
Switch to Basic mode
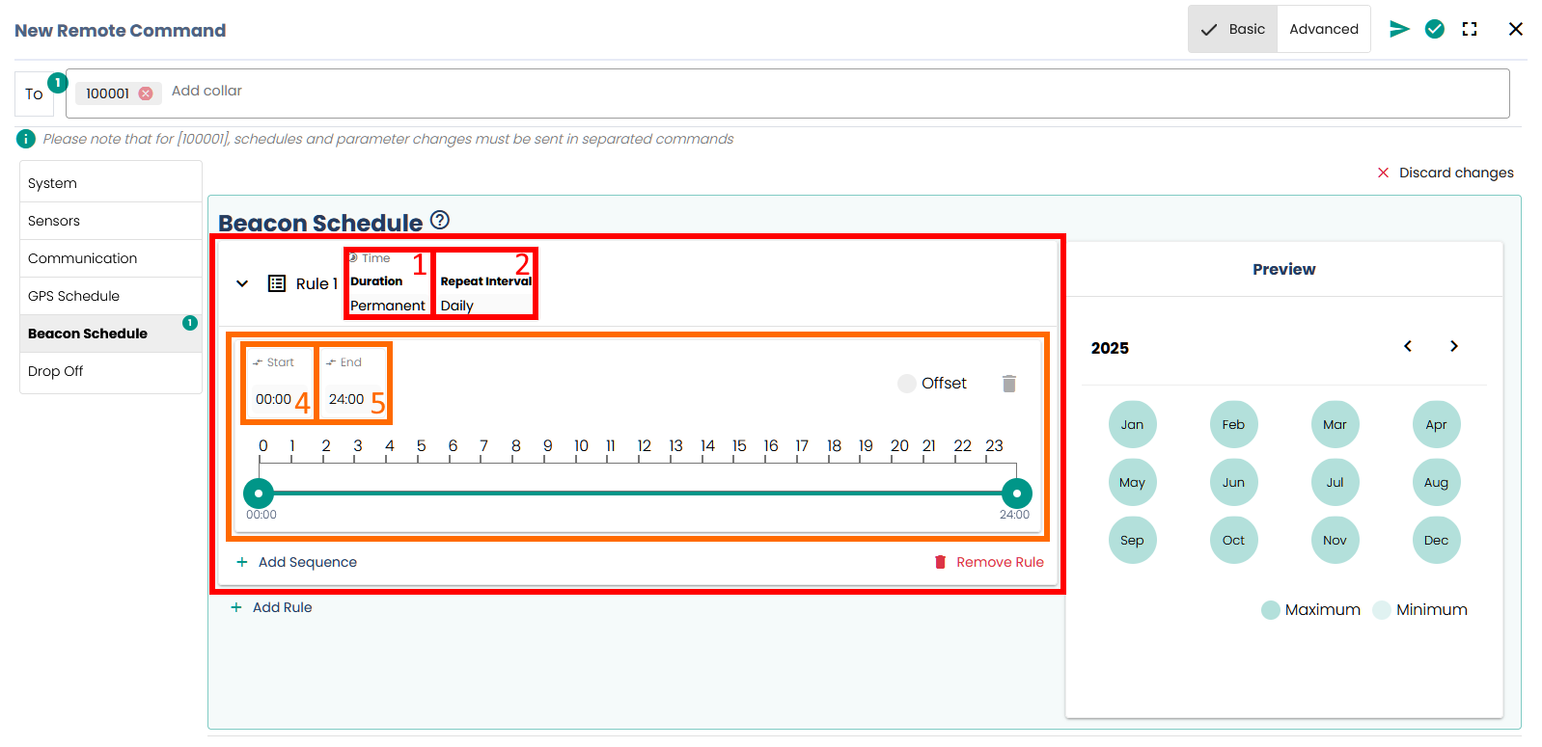(1232, 29)
